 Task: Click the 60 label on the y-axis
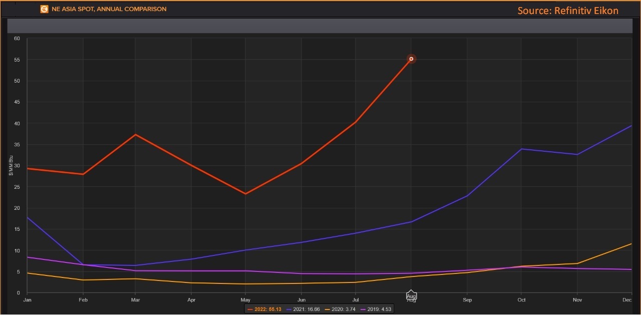[17, 39]
